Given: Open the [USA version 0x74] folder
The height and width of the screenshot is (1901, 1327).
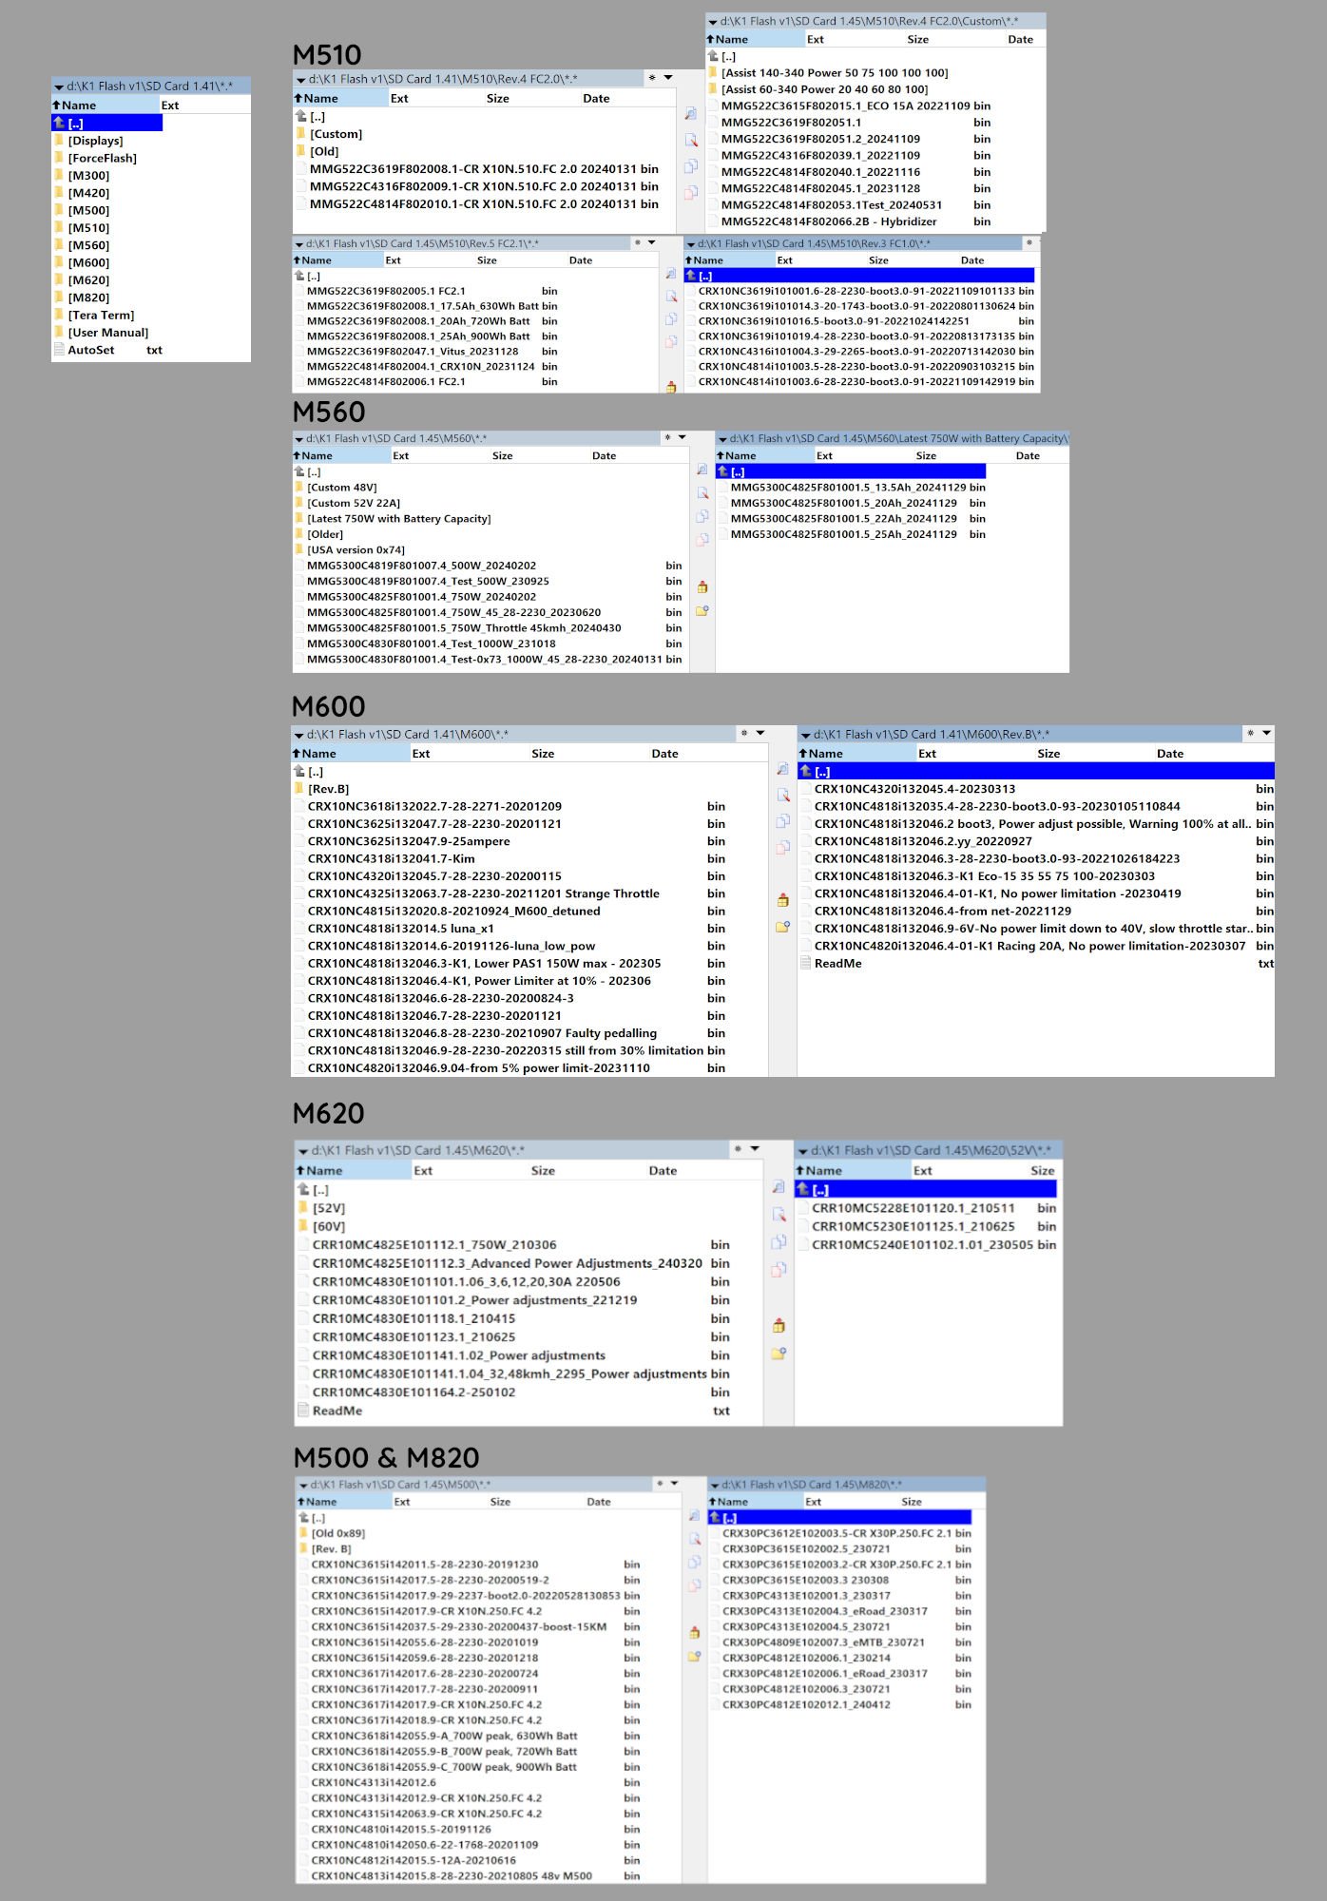Looking at the screenshot, I should tap(356, 550).
